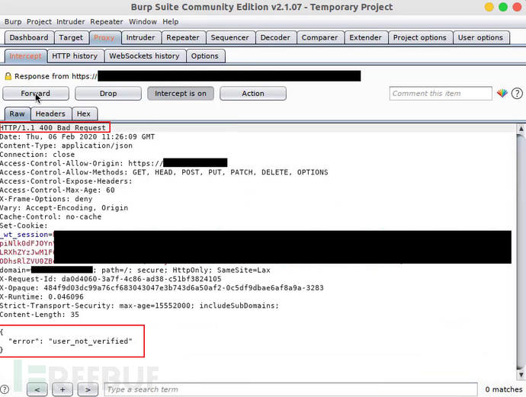The height and width of the screenshot is (397, 526).
Task: Click the Vary: Accept-Encoding, Origin header
Action: click(64, 208)
